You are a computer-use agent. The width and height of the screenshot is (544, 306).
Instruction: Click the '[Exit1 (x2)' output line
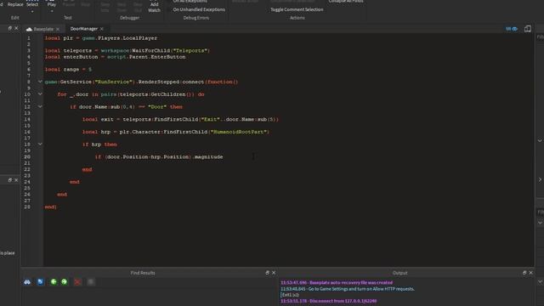[x=290, y=295]
